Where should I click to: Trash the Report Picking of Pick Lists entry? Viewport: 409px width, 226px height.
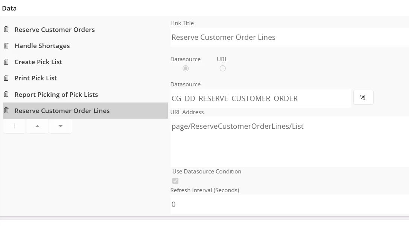tap(6, 94)
